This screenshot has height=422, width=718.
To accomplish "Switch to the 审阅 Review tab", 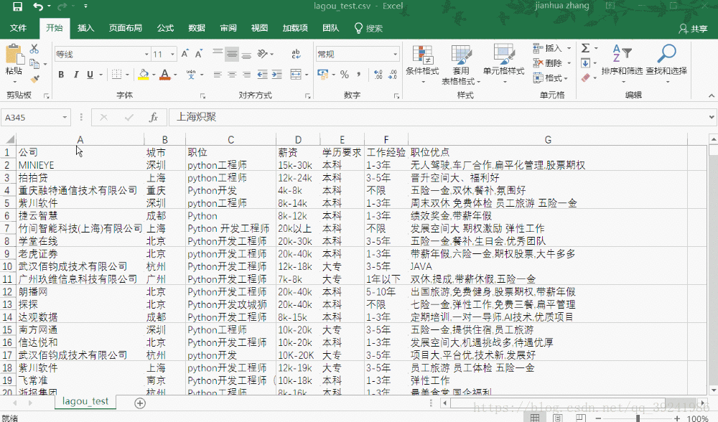I will [228, 29].
